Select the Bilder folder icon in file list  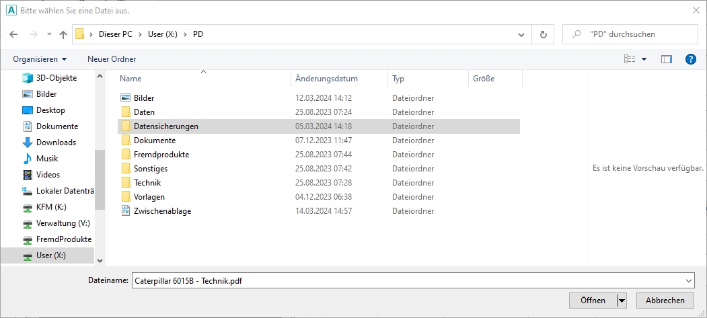tap(126, 97)
